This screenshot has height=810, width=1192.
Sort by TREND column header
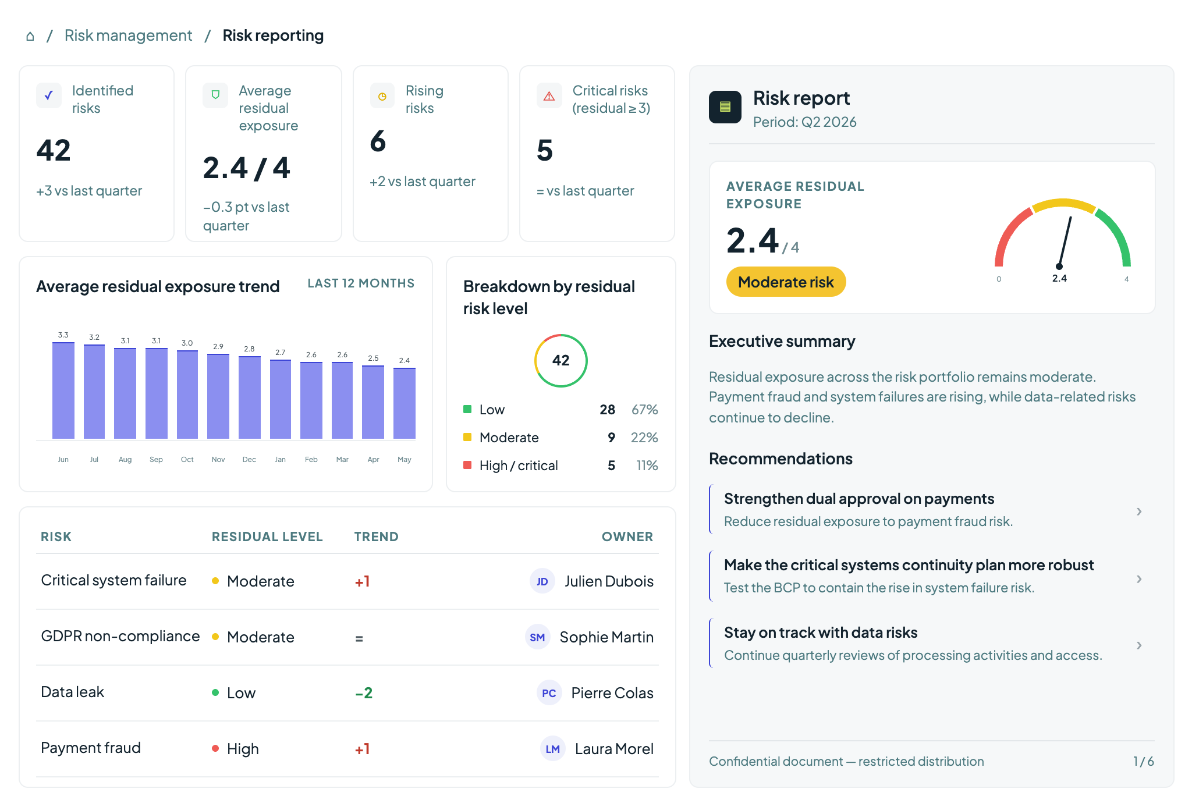point(377,537)
